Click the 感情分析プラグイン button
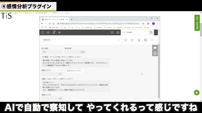This screenshot has width=202, height=113. pyautogui.click(x=74, y=71)
